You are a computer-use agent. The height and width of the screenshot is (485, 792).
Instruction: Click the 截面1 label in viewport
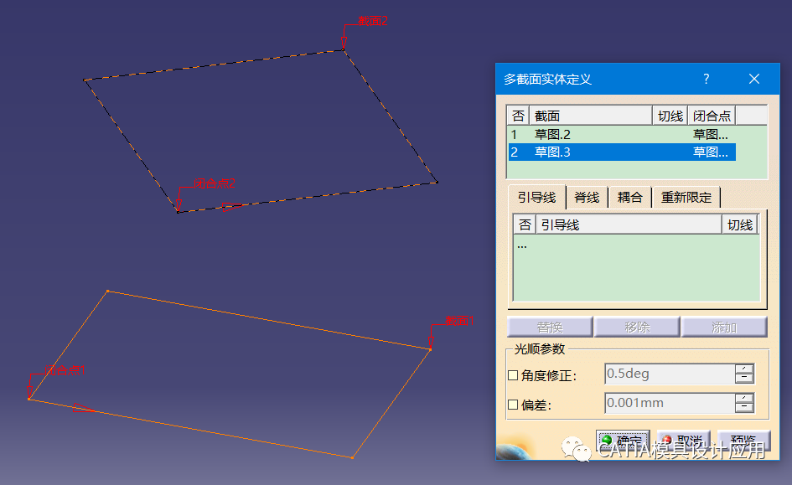coord(459,321)
